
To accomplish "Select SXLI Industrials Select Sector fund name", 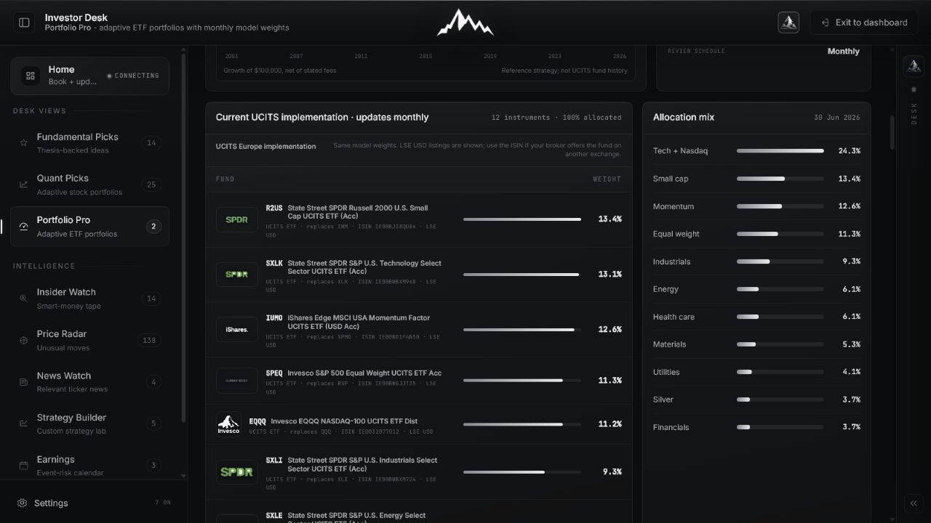I will (362, 464).
